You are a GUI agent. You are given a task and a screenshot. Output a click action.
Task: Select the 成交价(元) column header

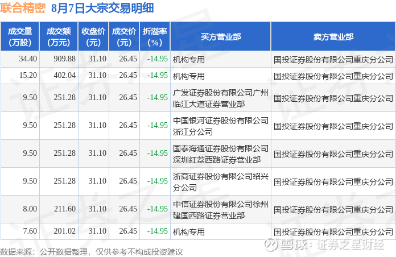124,36
